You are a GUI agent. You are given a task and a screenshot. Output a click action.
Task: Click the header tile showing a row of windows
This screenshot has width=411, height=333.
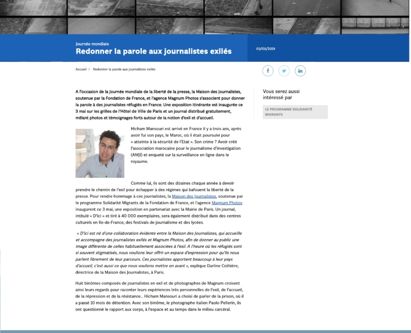point(375,25)
